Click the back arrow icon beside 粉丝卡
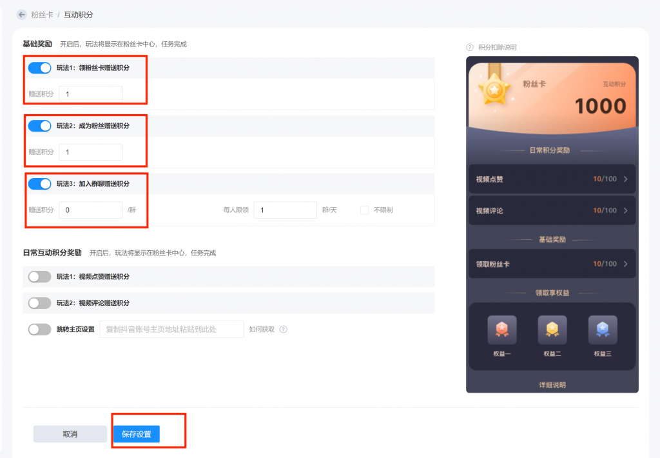 pyautogui.click(x=21, y=15)
